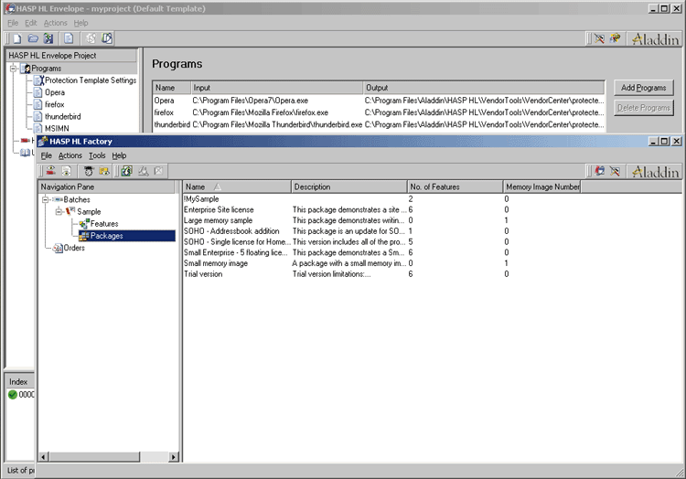This screenshot has width=686, height=479.
Task: Click graduate face icon in Factory toolbar
Action: [89, 171]
